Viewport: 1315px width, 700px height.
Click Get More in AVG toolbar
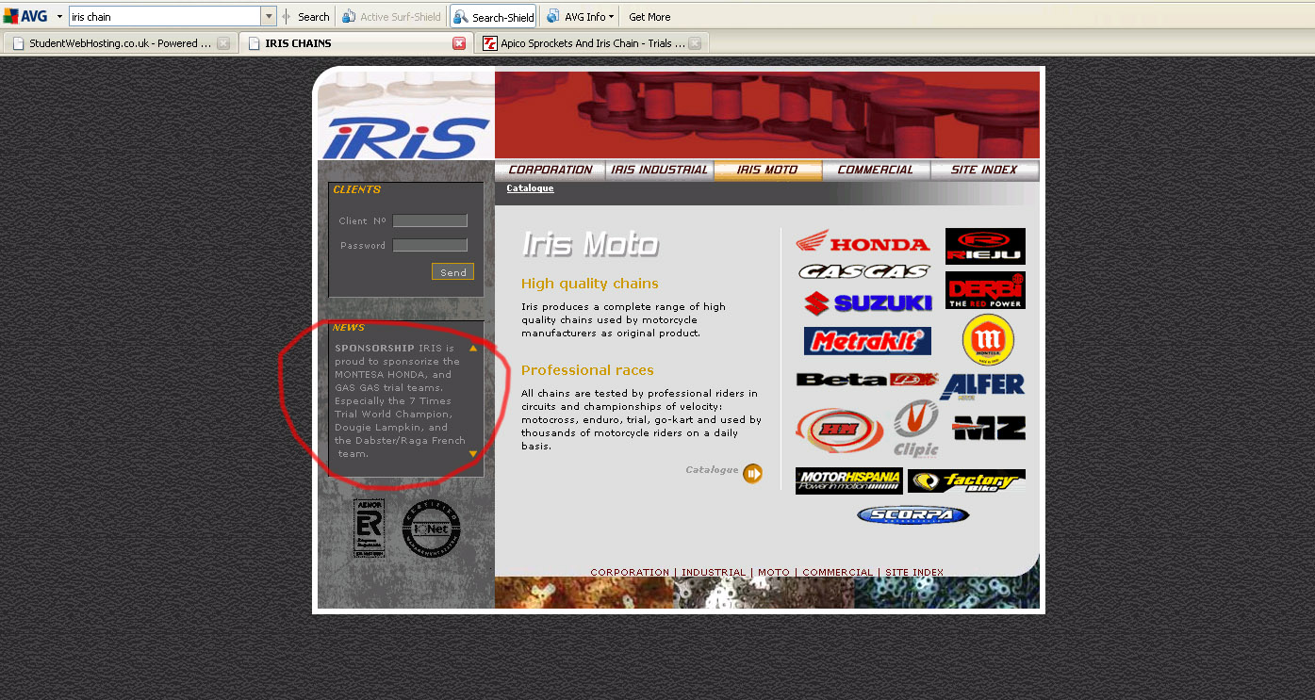649,17
